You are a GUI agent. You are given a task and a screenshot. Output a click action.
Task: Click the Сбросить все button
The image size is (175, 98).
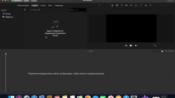pyautogui.click(x=164, y=5)
